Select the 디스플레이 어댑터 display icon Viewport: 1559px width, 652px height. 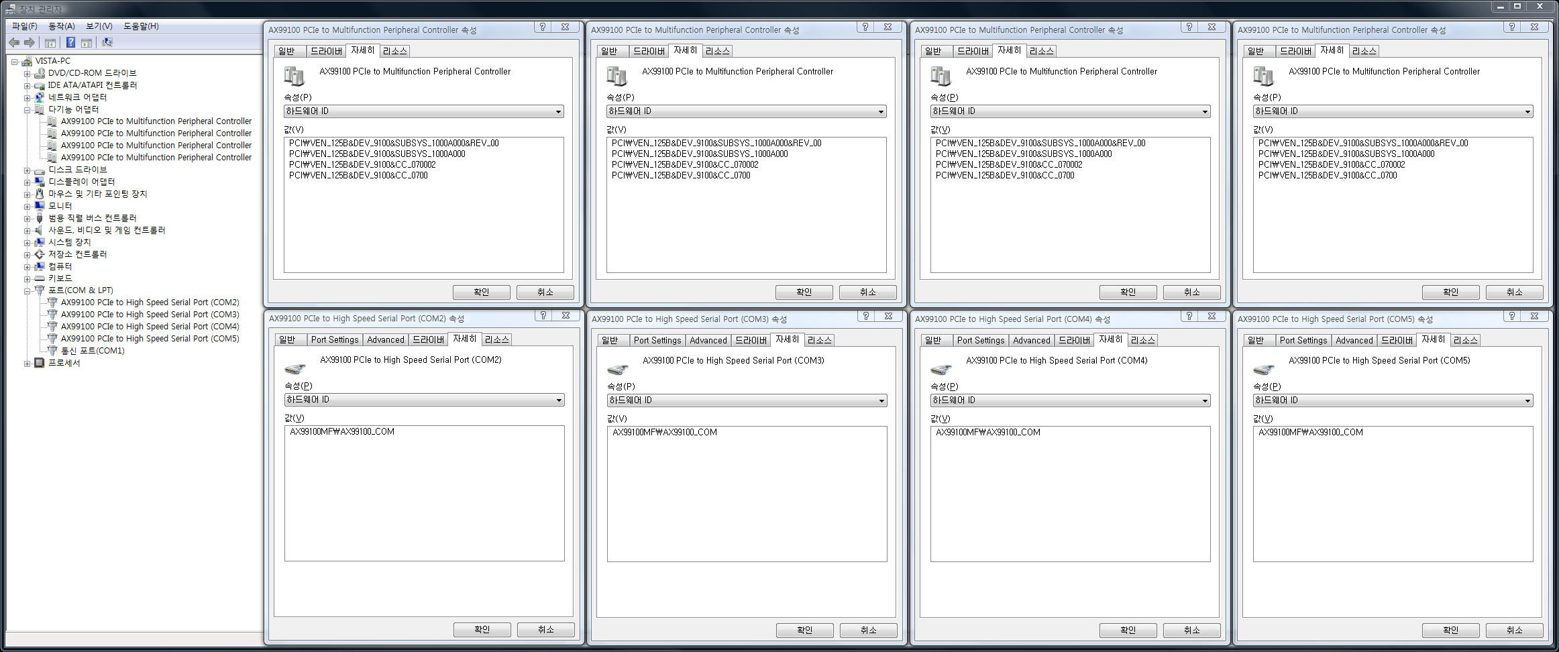click(x=40, y=182)
